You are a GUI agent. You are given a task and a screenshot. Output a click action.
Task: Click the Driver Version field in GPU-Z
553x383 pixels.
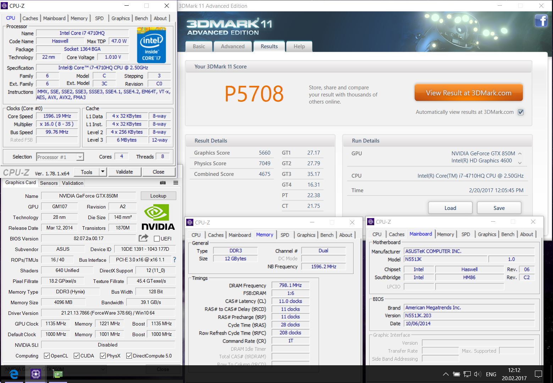coord(108,313)
